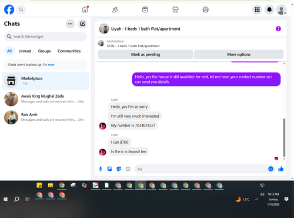Click the Fix now backup link
The image size is (294, 218).
(49, 65)
